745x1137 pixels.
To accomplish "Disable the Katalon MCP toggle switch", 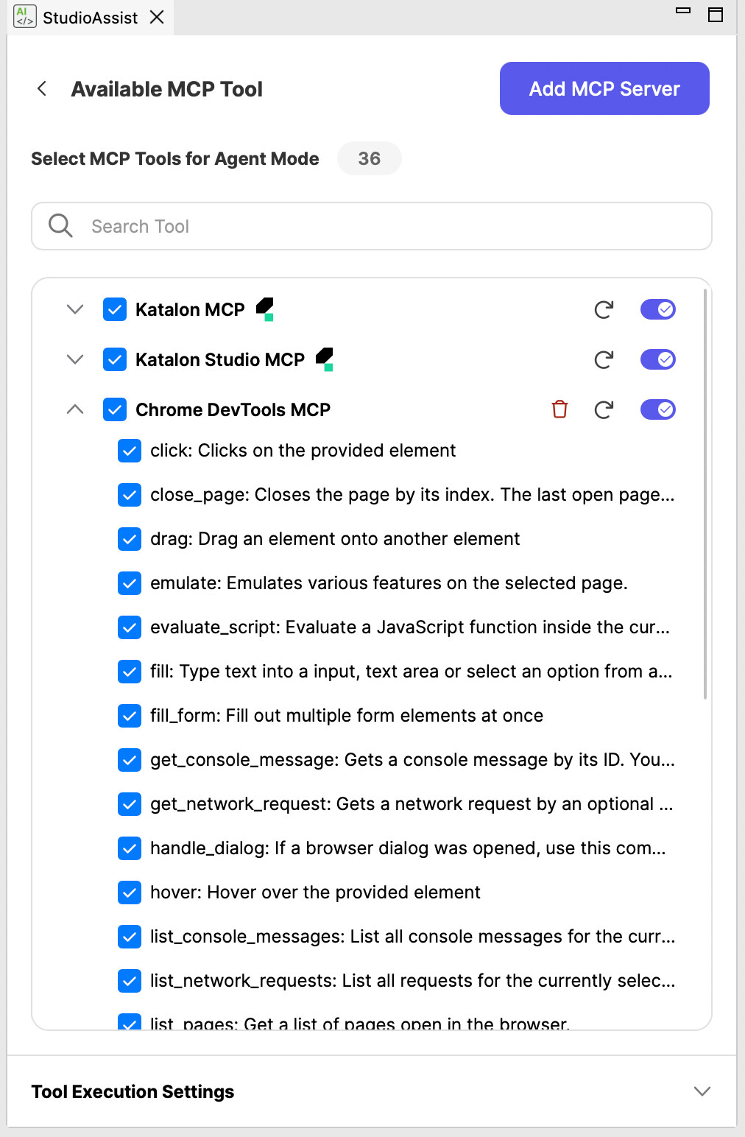I will point(657,309).
